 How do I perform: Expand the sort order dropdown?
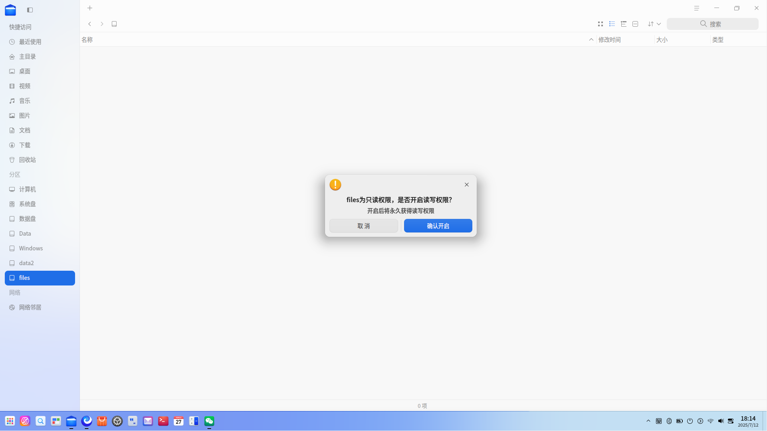tap(654, 24)
